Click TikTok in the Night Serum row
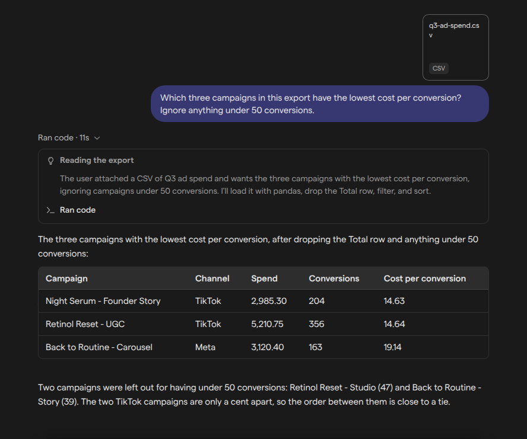The image size is (527, 439). (208, 301)
